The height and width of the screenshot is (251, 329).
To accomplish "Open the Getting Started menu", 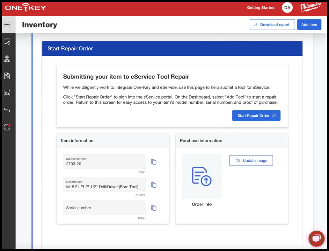I will click(260, 7).
